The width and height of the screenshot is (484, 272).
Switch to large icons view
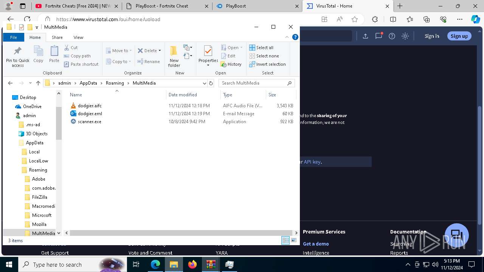coord(293,241)
